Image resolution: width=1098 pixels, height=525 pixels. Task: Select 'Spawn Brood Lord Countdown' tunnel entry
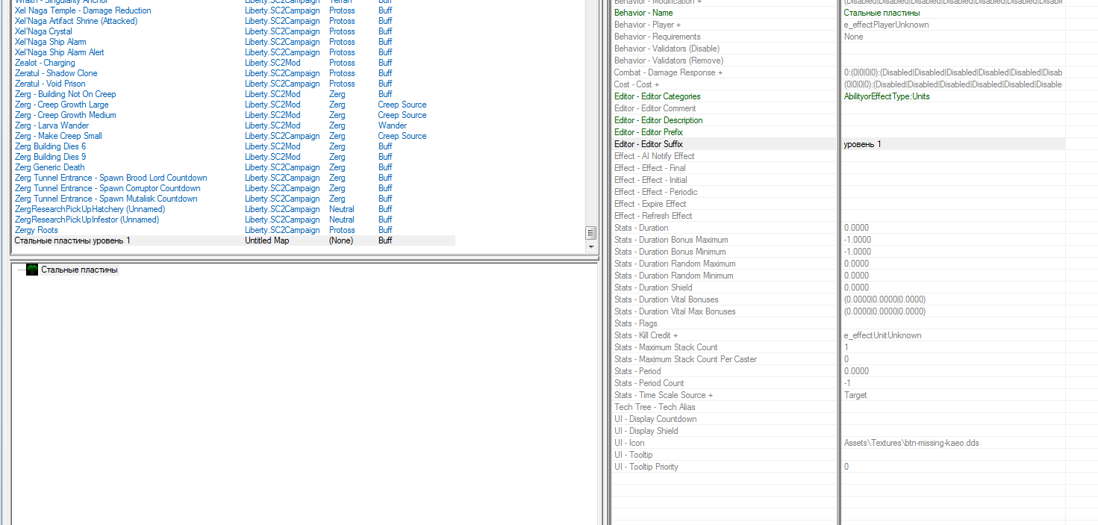[x=111, y=178]
